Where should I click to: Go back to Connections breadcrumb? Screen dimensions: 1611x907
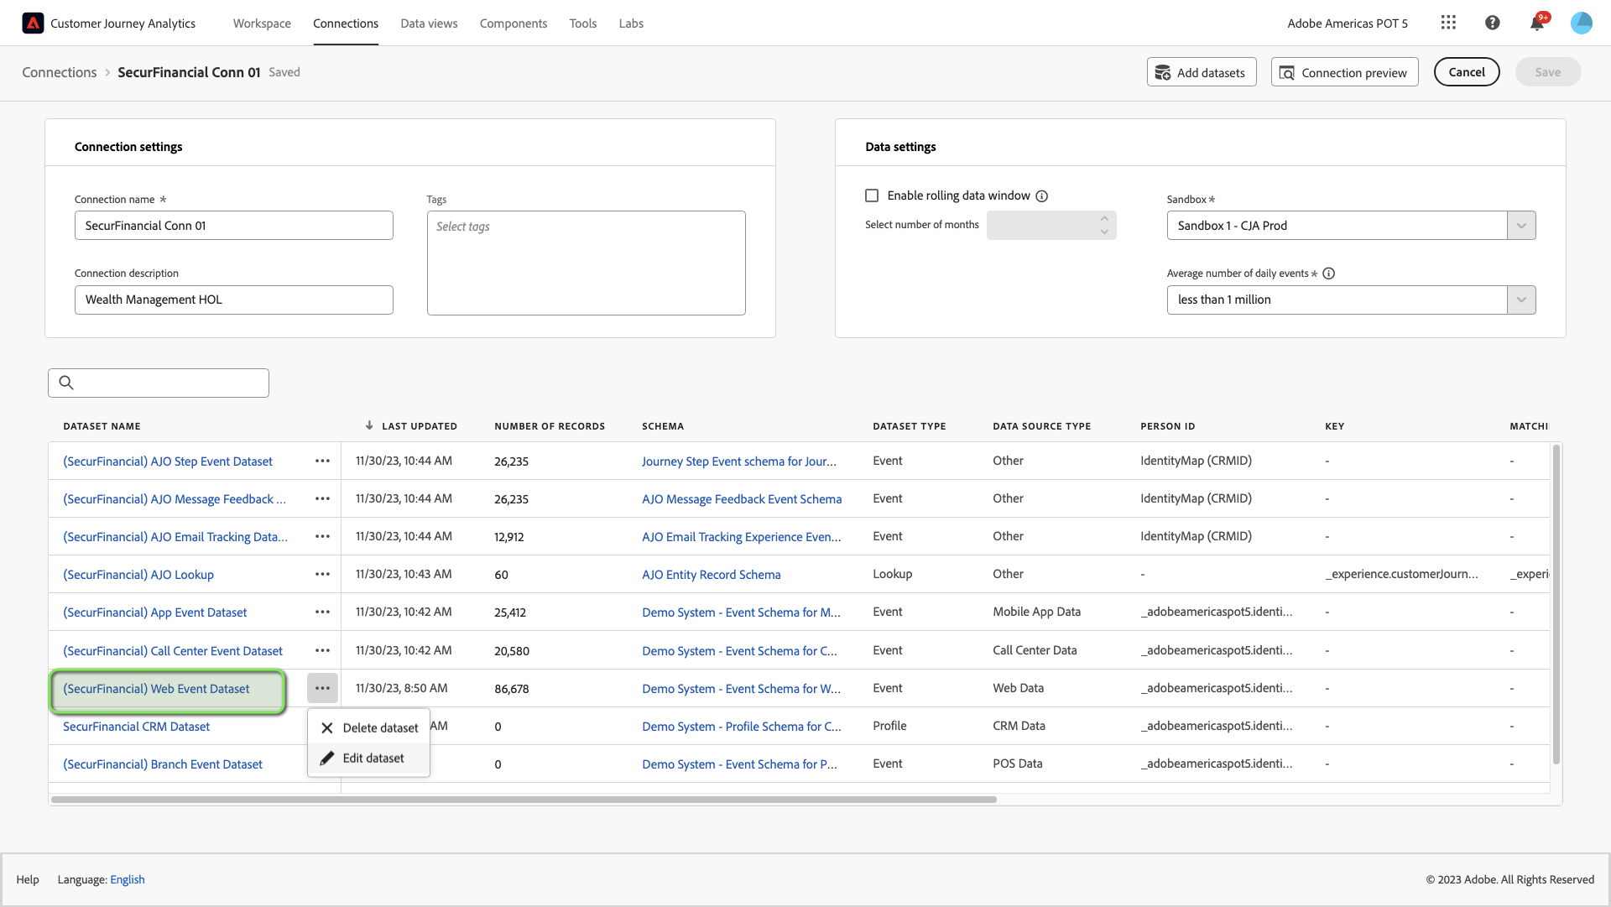[60, 72]
